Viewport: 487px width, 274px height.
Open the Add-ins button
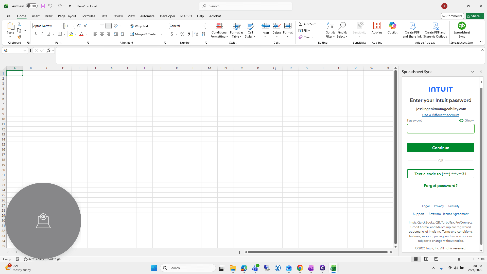point(377,28)
